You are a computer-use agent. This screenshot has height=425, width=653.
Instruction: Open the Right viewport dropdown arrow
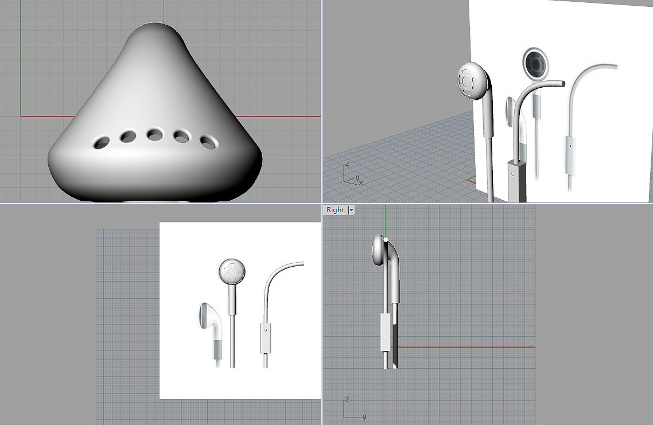351,210
